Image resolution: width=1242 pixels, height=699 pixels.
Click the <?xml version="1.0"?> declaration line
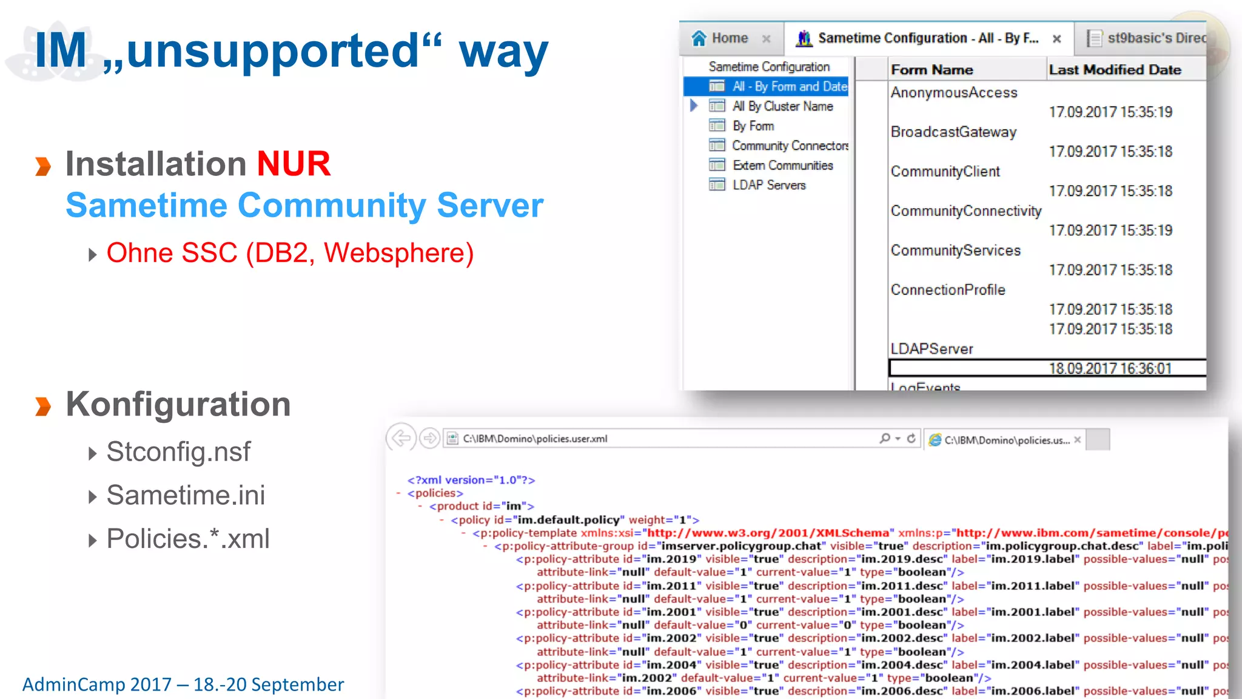tap(471, 480)
